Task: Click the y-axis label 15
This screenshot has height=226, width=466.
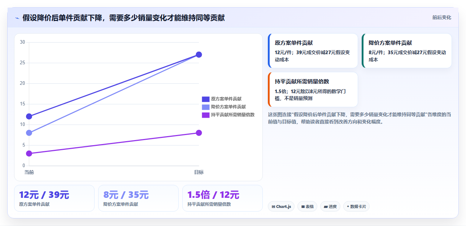Action: click(22, 104)
